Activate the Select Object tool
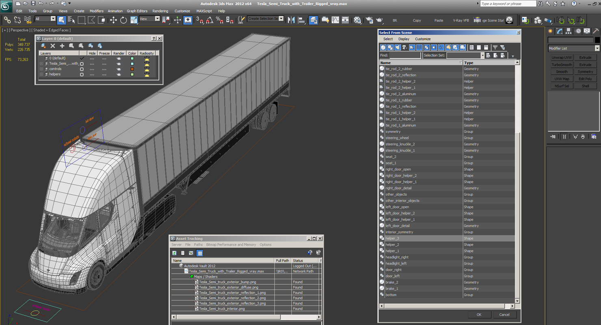 pyautogui.click(x=61, y=19)
